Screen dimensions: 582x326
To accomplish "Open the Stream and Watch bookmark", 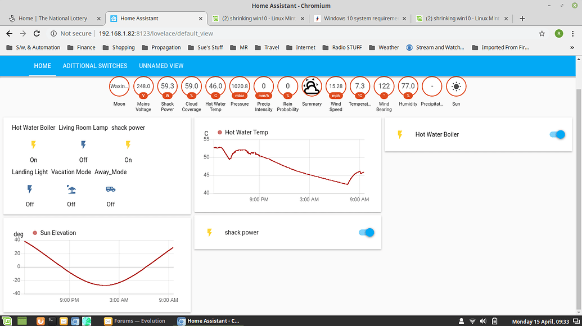I will [x=435, y=47].
